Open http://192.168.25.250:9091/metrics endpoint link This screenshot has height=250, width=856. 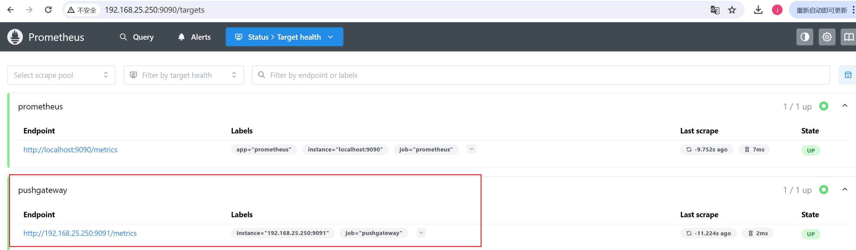(80, 233)
